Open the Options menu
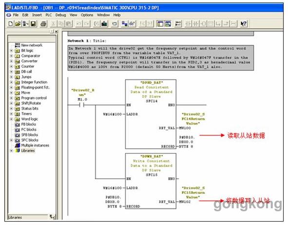This screenshot has height=225, width=288. [87, 15]
